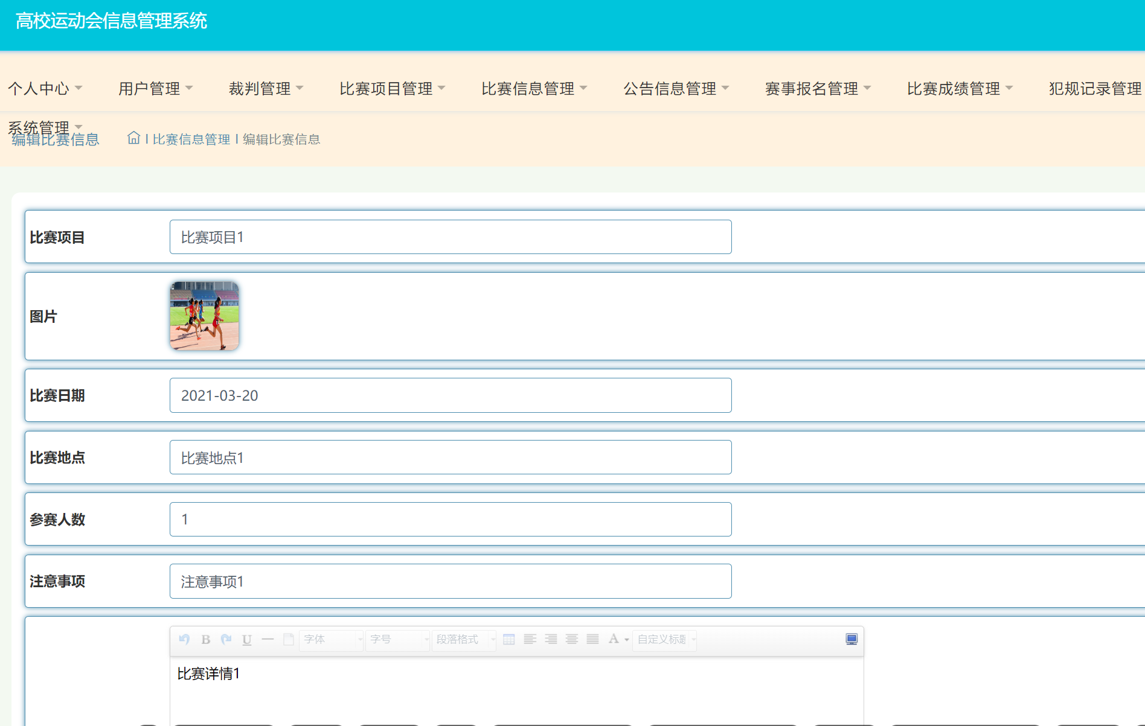Open fullscreen mode with the monitor icon
This screenshot has width=1145, height=726.
pyautogui.click(x=852, y=639)
